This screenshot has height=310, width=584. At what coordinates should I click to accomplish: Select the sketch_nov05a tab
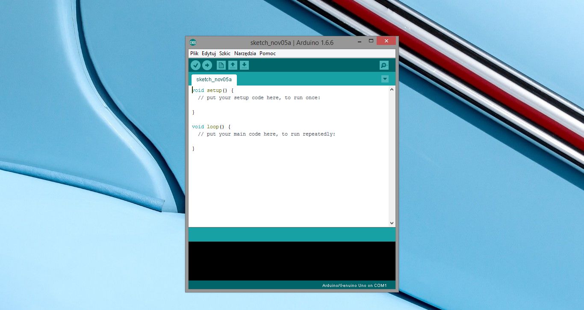pyautogui.click(x=213, y=79)
